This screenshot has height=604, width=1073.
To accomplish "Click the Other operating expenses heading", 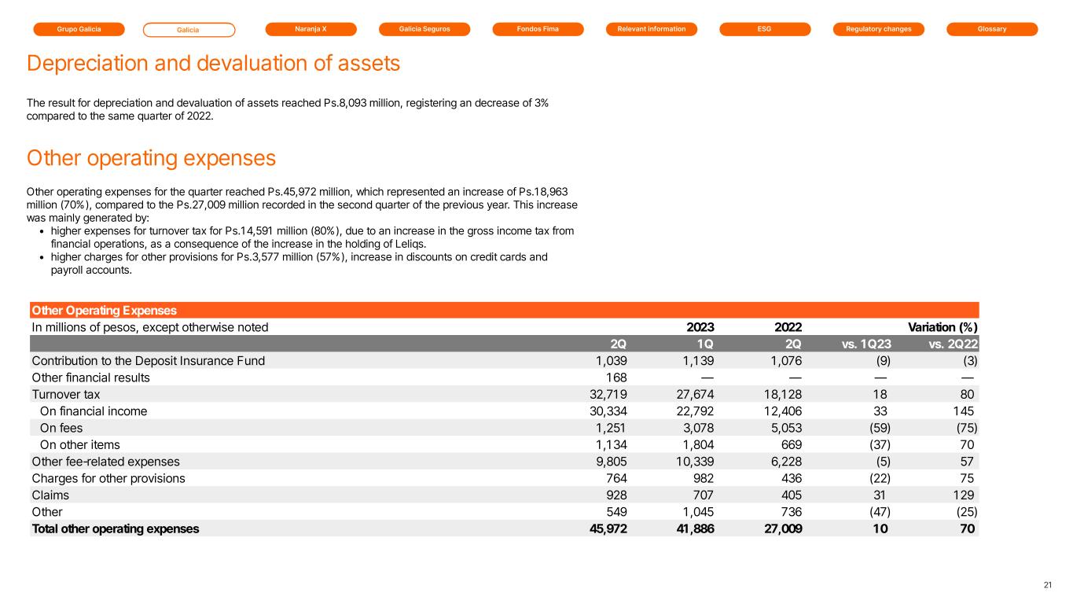I will click(x=151, y=158).
